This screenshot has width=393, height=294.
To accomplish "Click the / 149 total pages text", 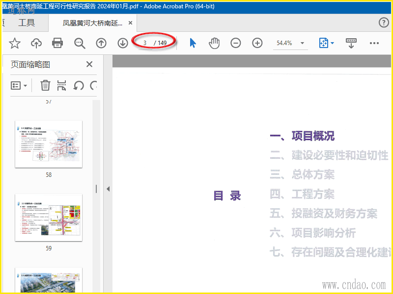I will tap(160, 43).
